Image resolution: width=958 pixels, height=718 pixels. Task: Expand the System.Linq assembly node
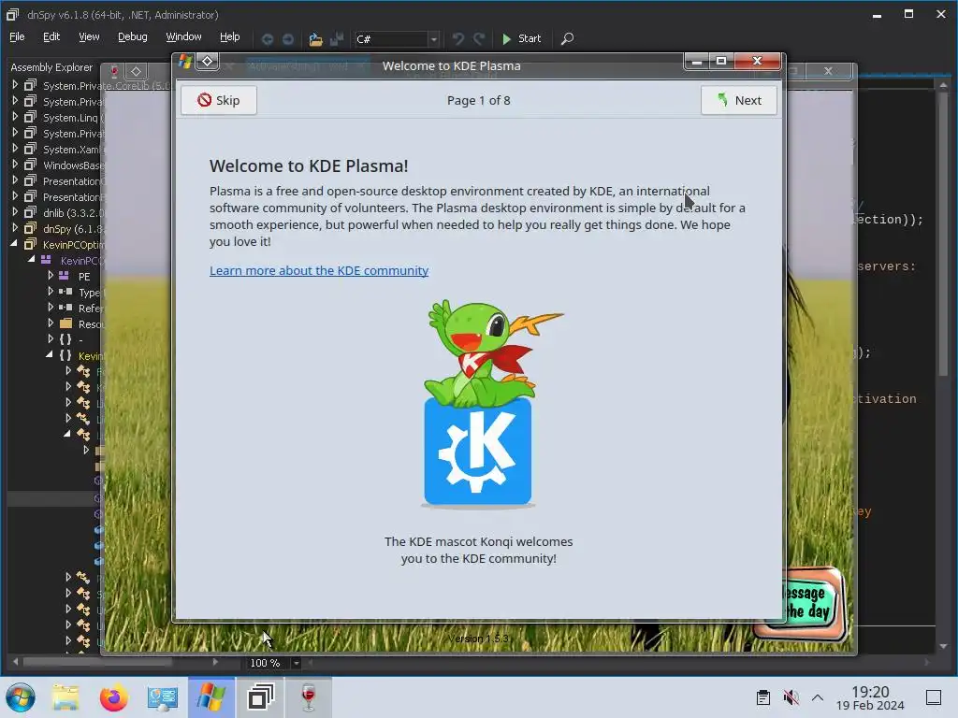15,117
